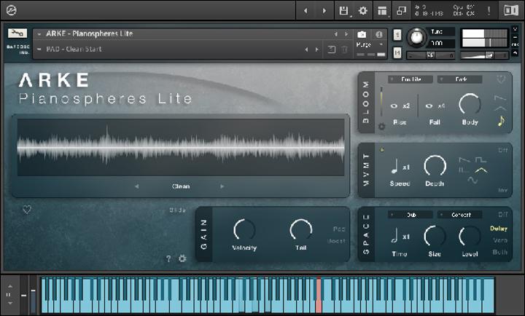
Task: Select Delay mode in Space panel
Action: click(499, 229)
